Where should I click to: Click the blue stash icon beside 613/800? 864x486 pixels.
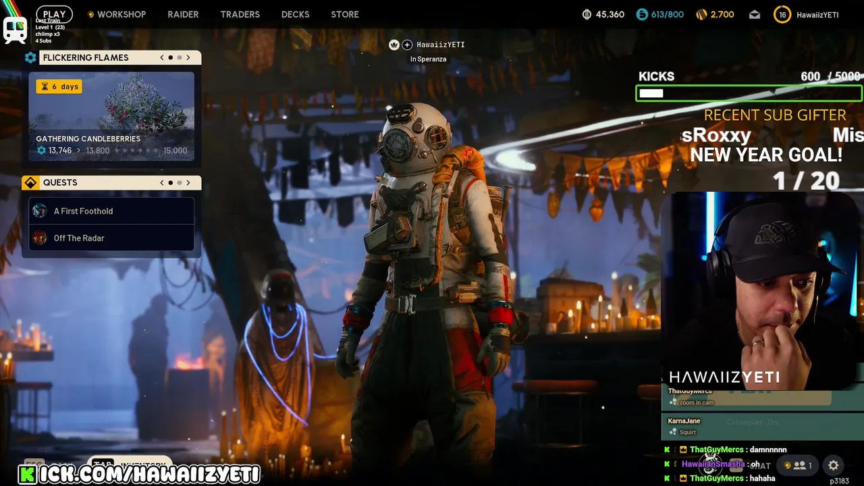click(641, 14)
